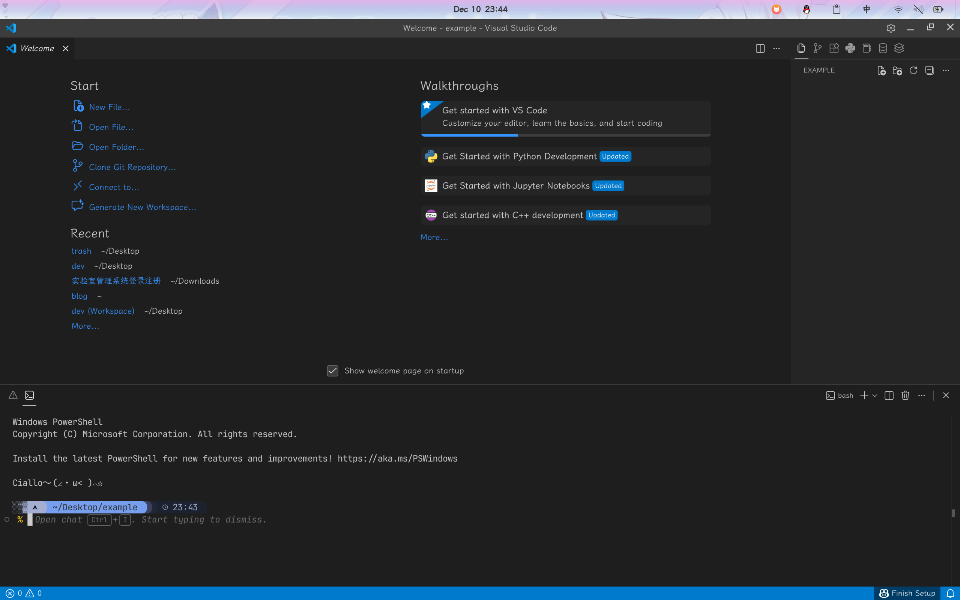The height and width of the screenshot is (600, 960).
Task: Split the terminal panel
Action: [889, 395]
